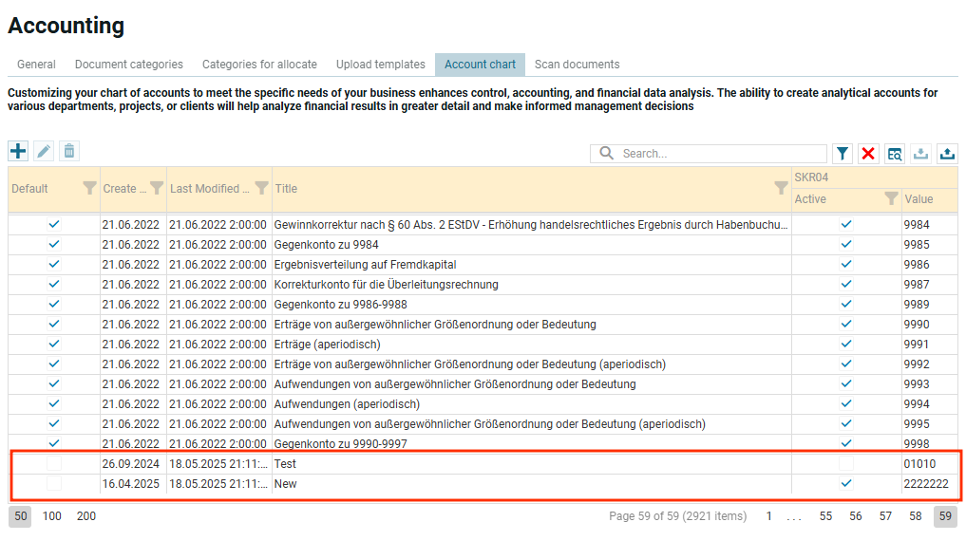The width and height of the screenshot is (966, 541).
Task: Open the Title column filter dropdown
Action: tap(781, 189)
